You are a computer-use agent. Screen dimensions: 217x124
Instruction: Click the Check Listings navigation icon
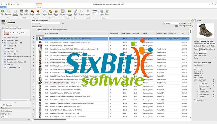tap(2, 111)
